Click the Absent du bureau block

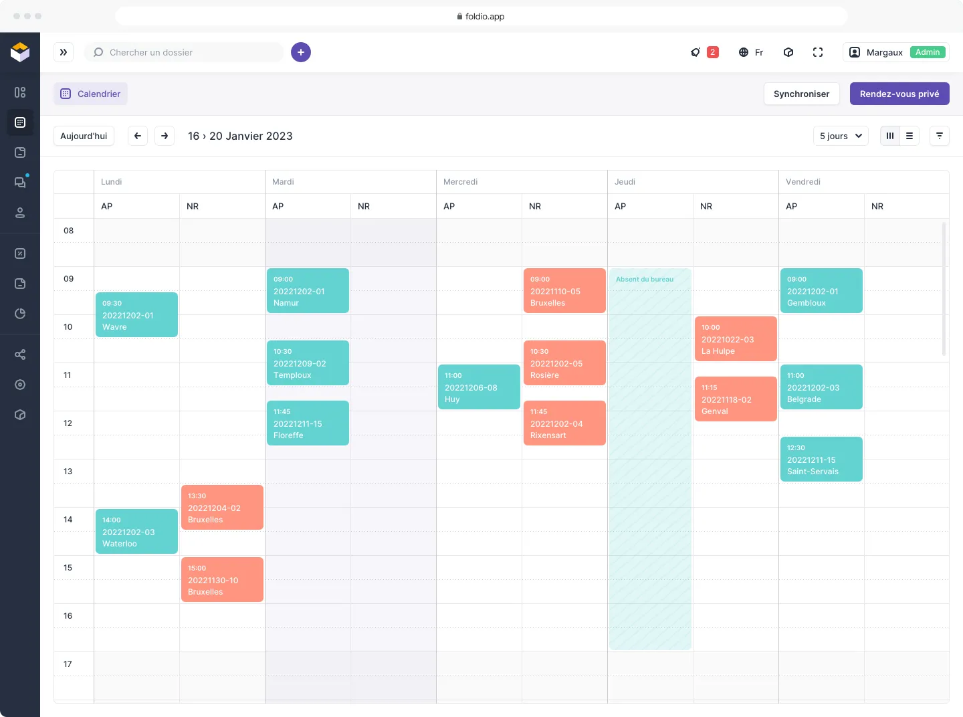tap(650, 459)
